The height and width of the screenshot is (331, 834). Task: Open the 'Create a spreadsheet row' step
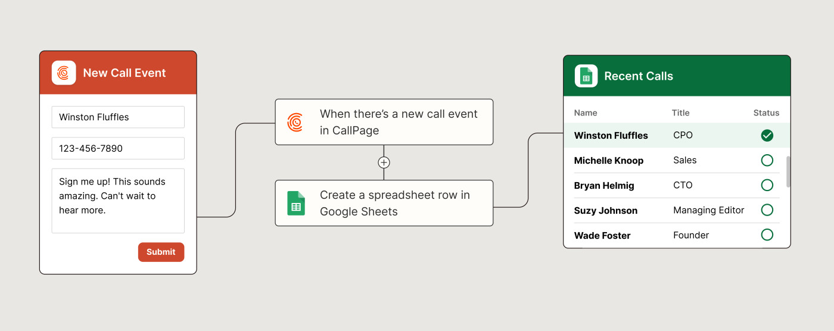pos(384,203)
